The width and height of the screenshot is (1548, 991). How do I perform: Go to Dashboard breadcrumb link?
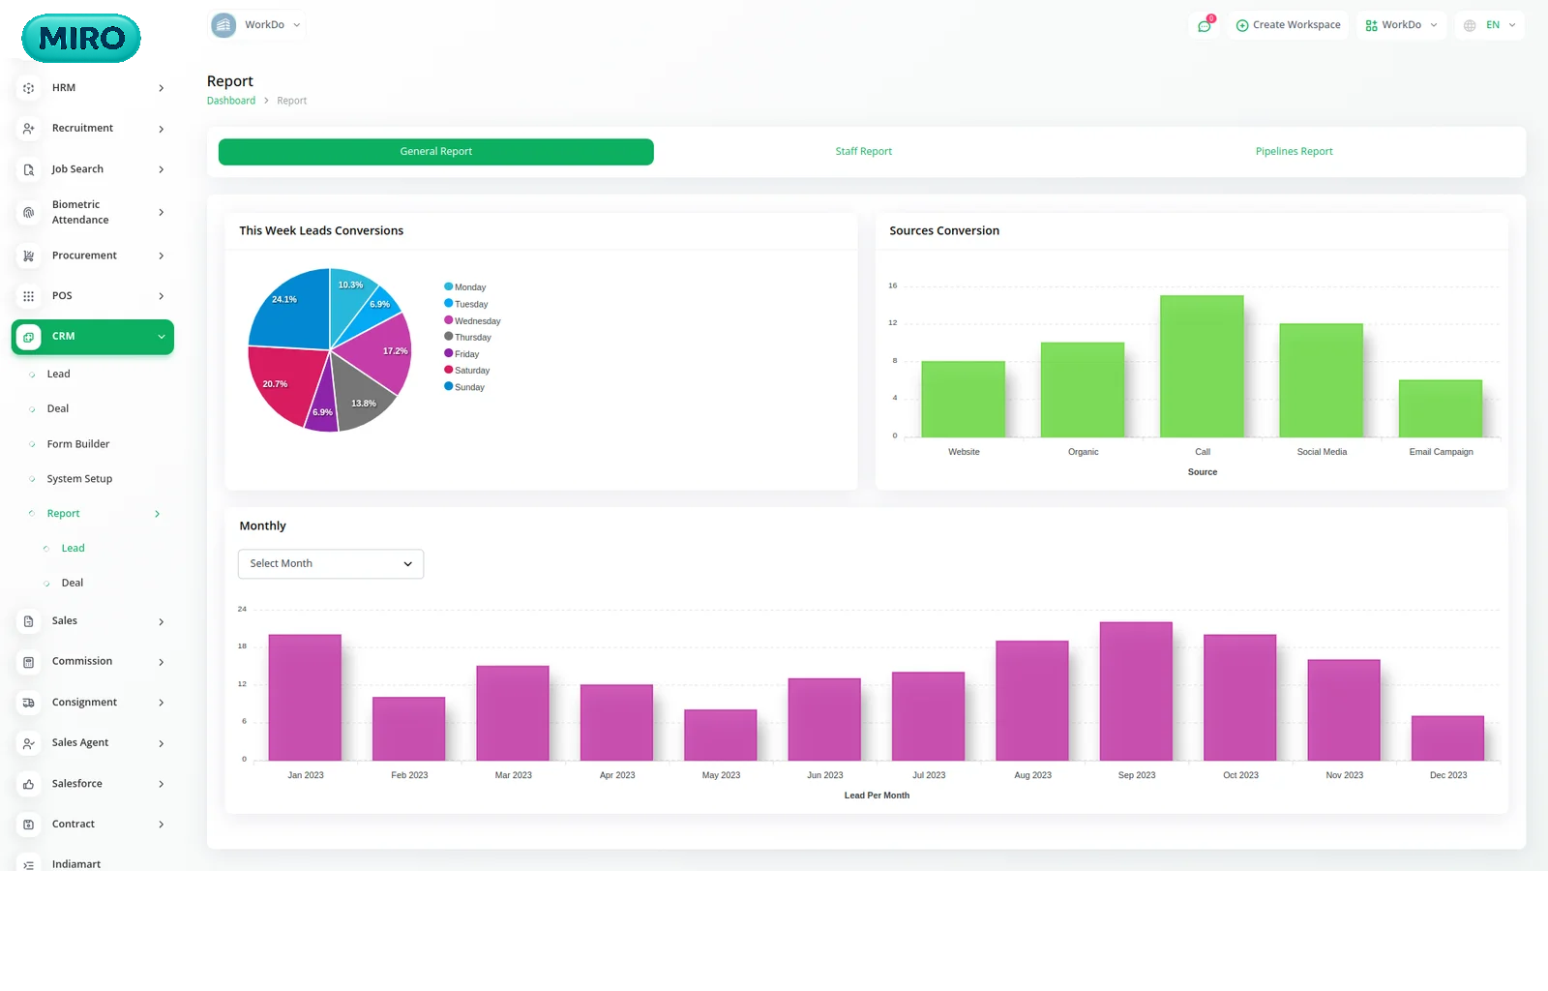231,101
